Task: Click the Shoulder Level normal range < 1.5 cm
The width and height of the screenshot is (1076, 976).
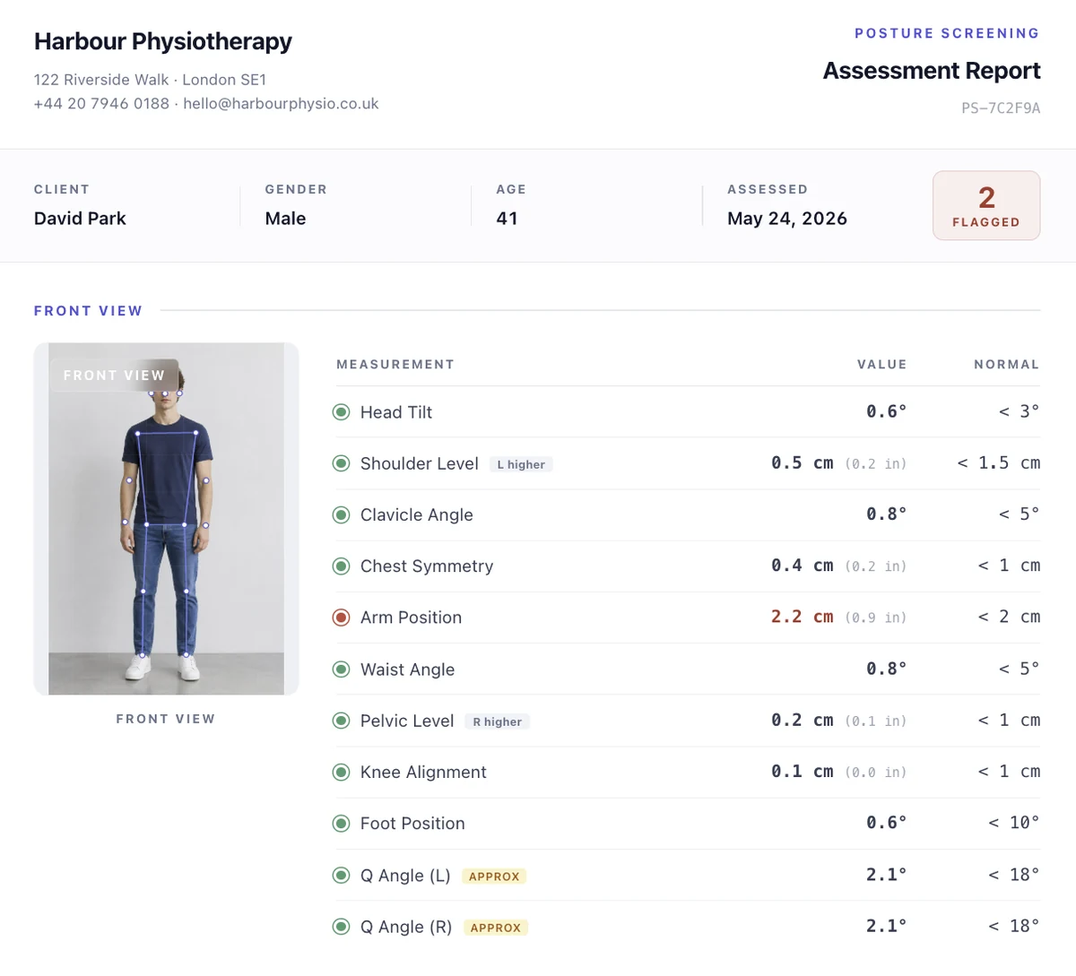Action: tap(999, 462)
